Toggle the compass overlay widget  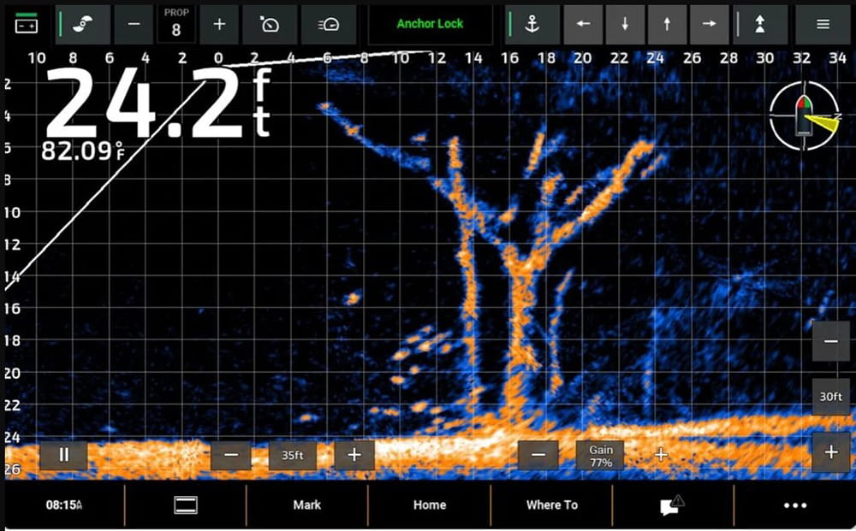[803, 116]
